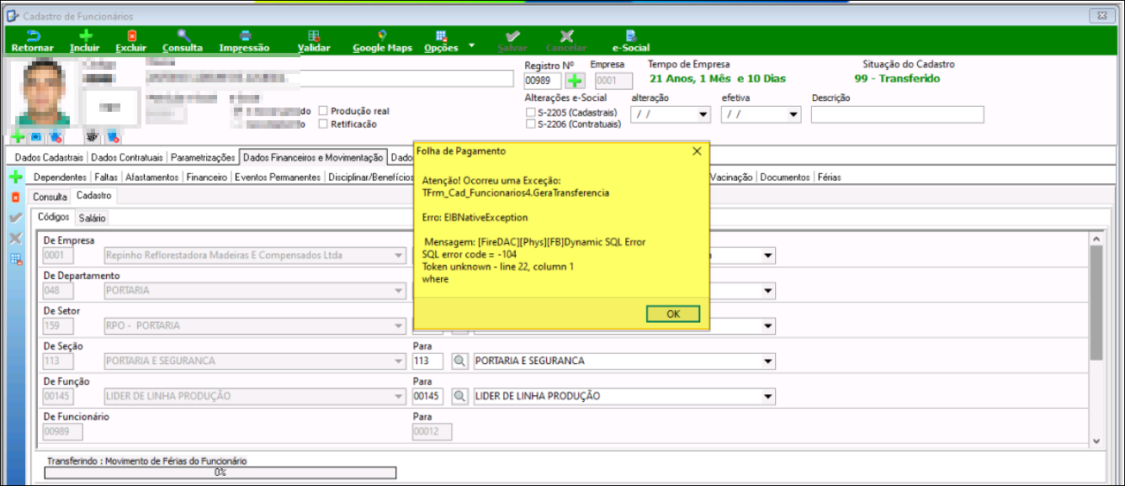Close the Folha de Pagamento dialog

pyautogui.click(x=697, y=151)
